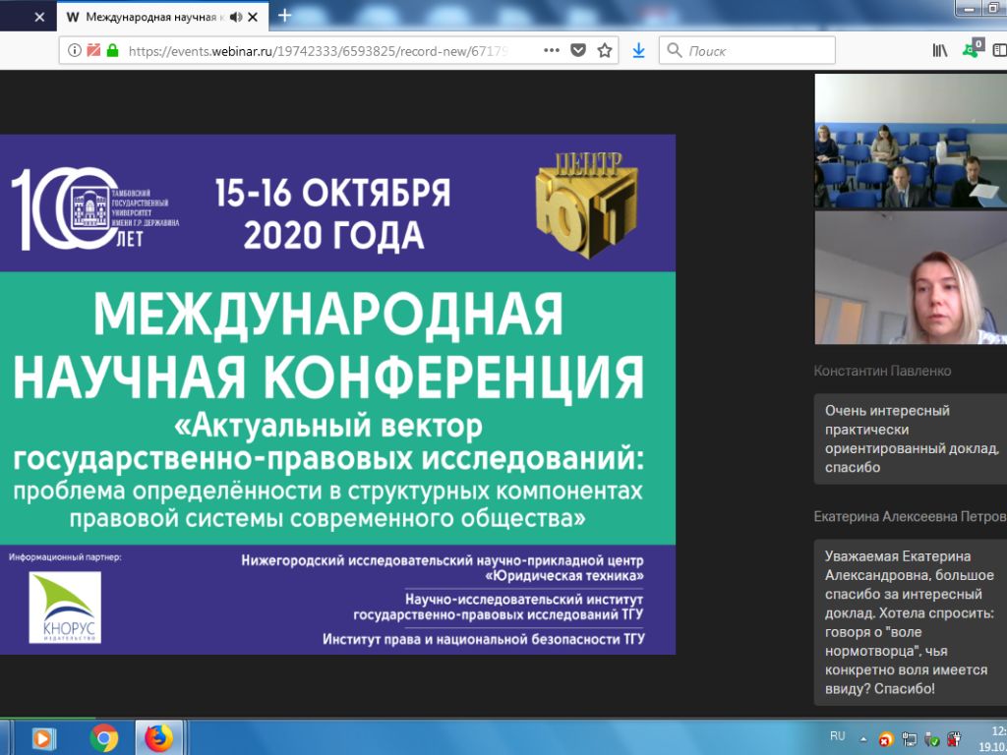Click the Поиск search field
The width and height of the screenshot is (1007, 755).
[x=747, y=50]
